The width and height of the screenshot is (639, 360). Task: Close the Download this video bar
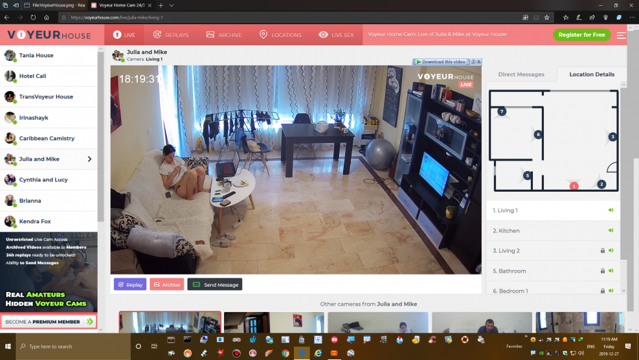[x=479, y=62]
